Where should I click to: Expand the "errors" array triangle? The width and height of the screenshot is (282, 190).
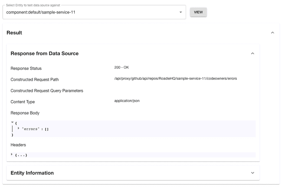pos(18,128)
